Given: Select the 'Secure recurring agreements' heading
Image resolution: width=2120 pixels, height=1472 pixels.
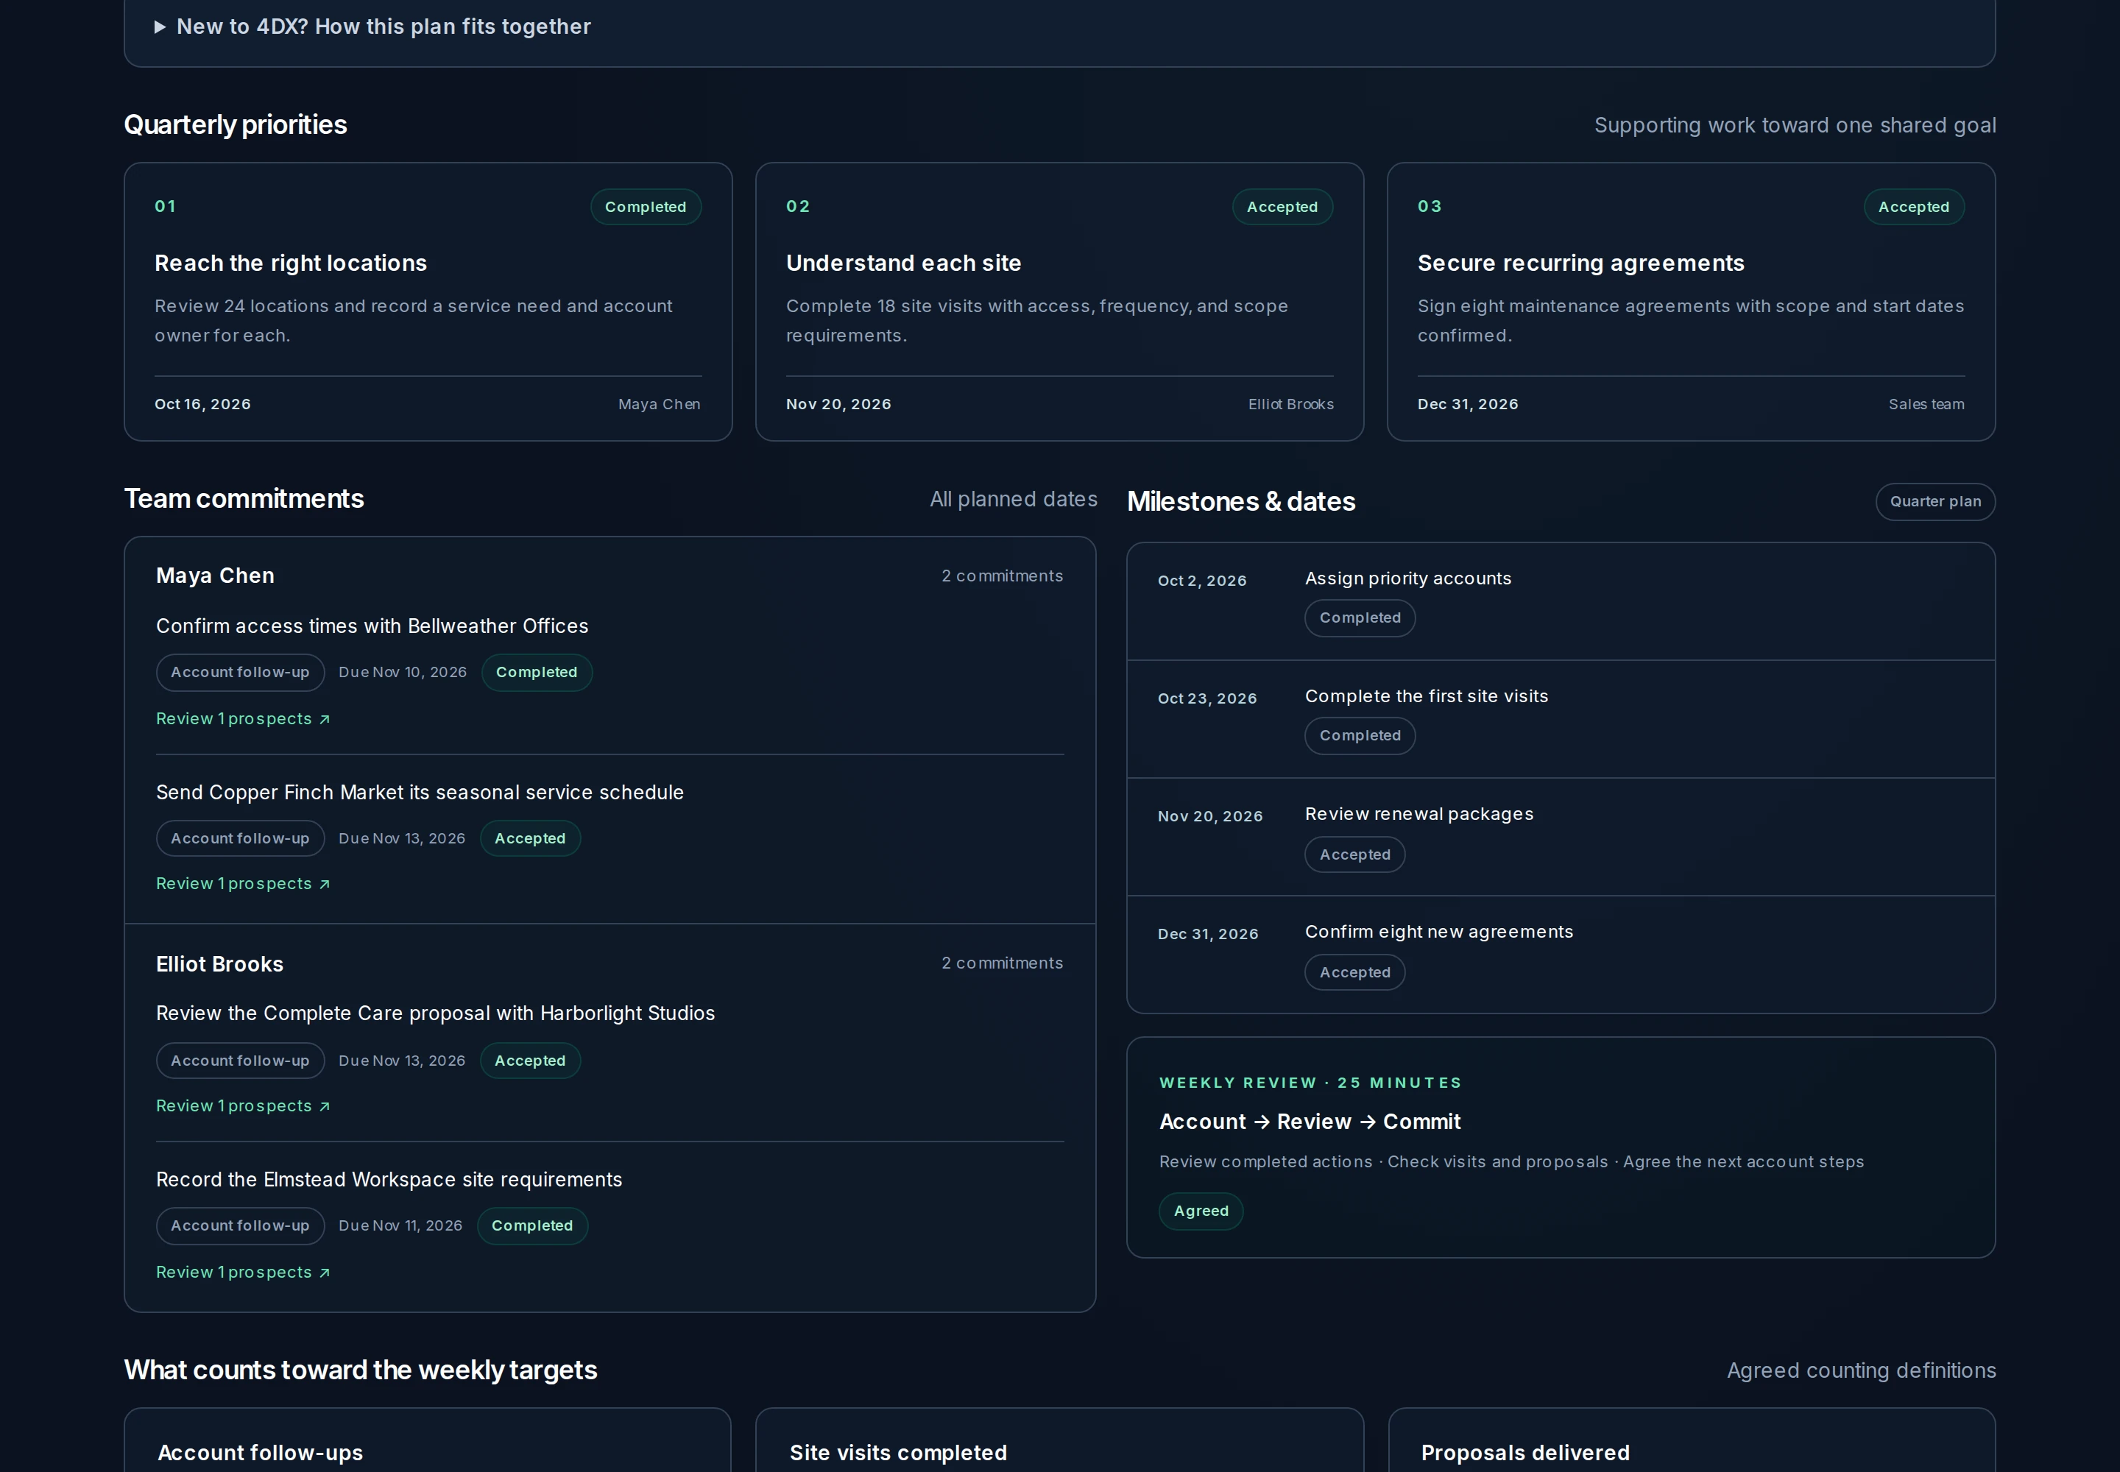Looking at the screenshot, I should (1580, 263).
